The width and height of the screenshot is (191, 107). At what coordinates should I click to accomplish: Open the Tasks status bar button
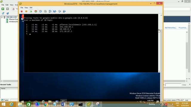pos(5,100)
